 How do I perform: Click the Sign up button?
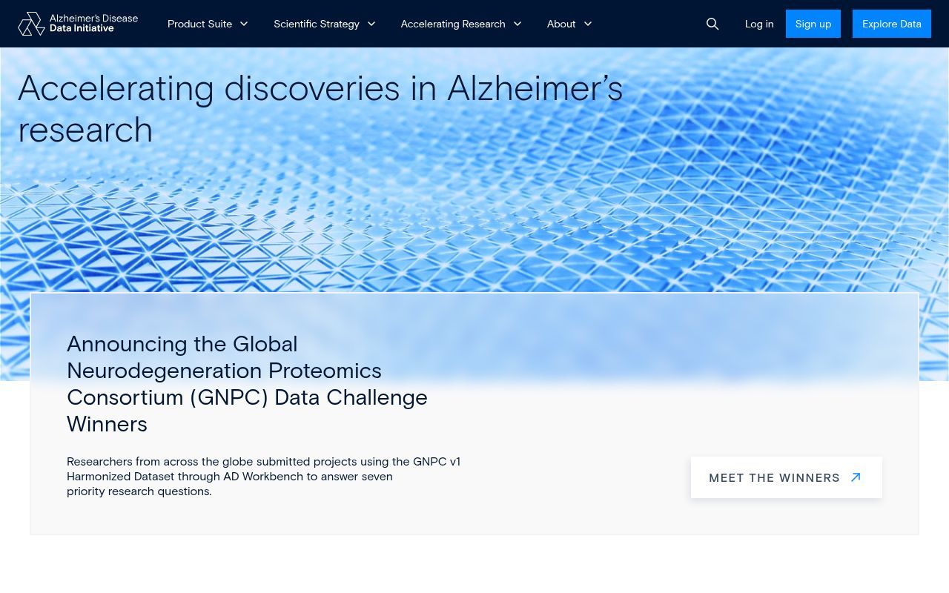click(x=813, y=24)
